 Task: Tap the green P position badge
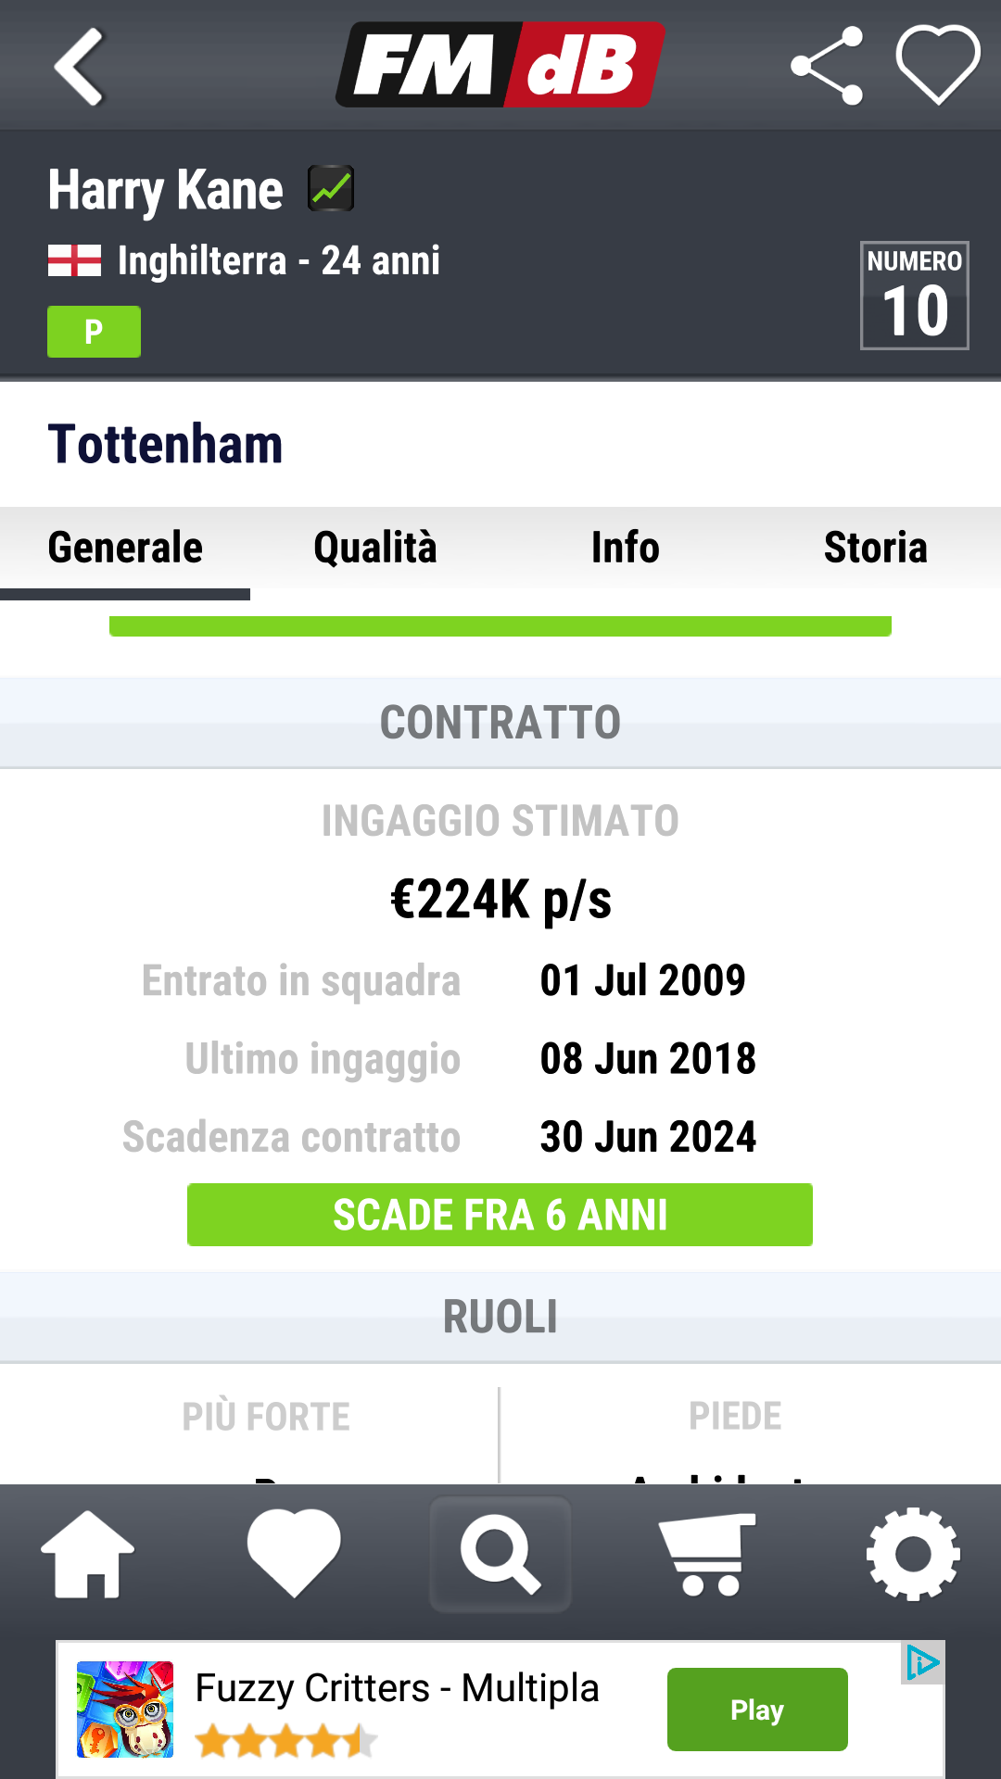[94, 332]
